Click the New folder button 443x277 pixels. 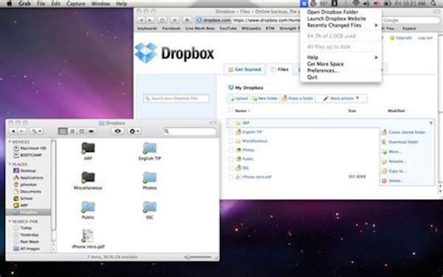pos(265,98)
